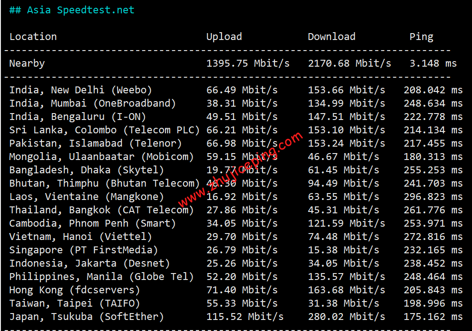This screenshot has height=331, width=472.
Task: Click Singapore download 15.38 Mbit/s
Action: [343, 250]
